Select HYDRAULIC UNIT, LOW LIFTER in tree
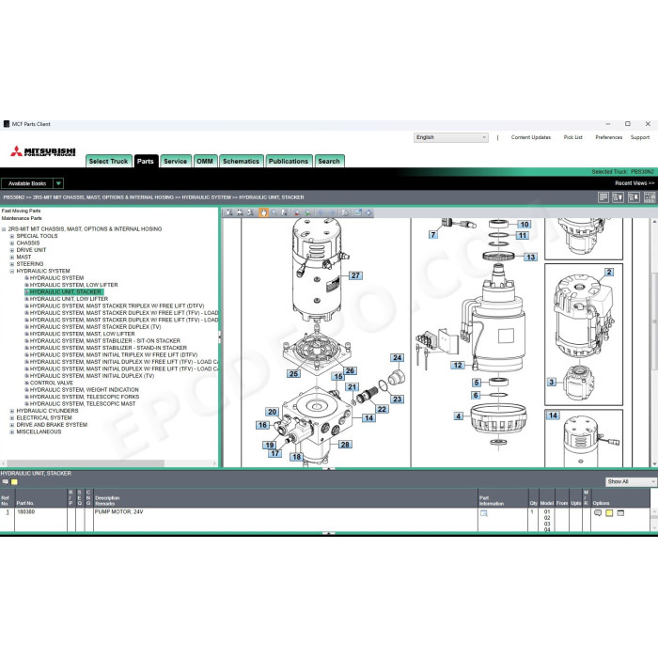This screenshot has height=658, width=658. pyautogui.click(x=69, y=299)
